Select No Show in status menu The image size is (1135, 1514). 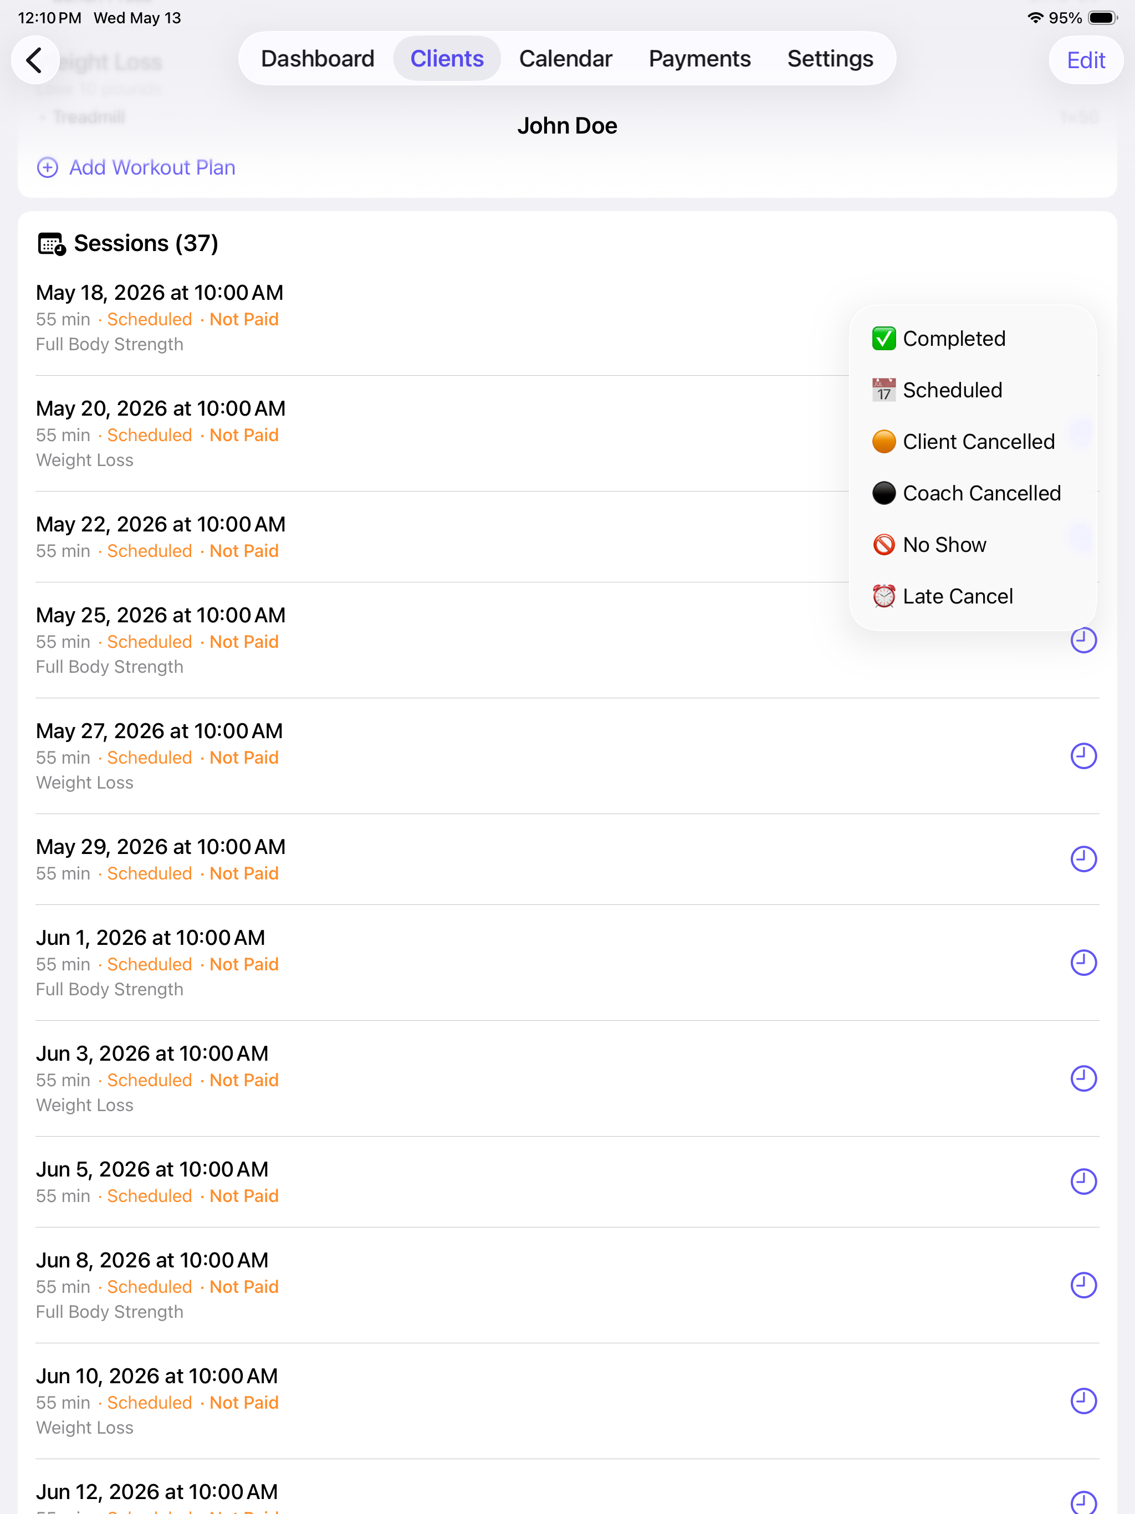(972, 545)
